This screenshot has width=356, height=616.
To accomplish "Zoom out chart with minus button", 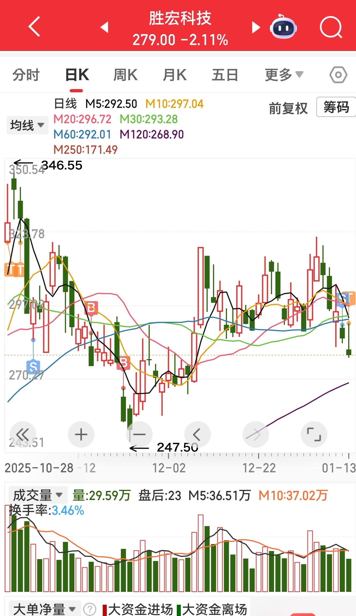I will coord(139,434).
